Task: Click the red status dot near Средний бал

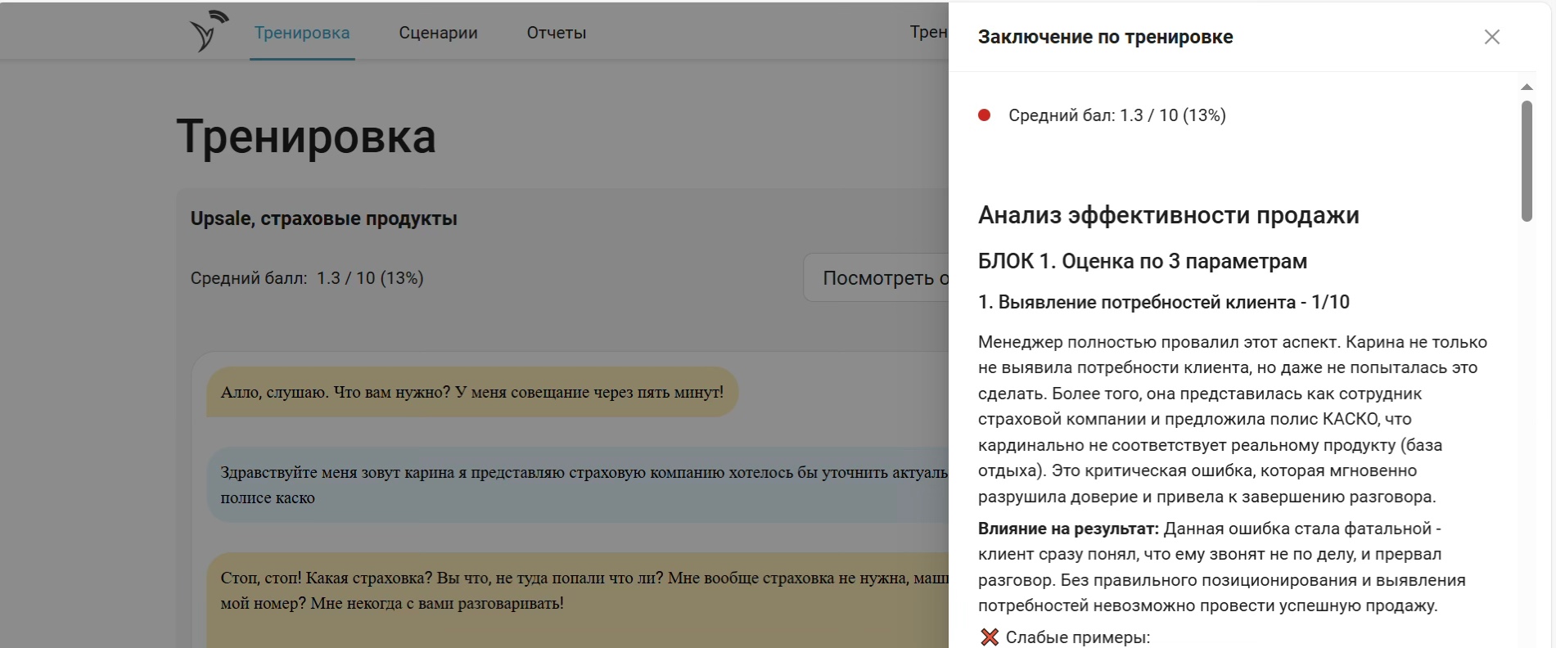Action: pyautogui.click(x=985, y=115)
